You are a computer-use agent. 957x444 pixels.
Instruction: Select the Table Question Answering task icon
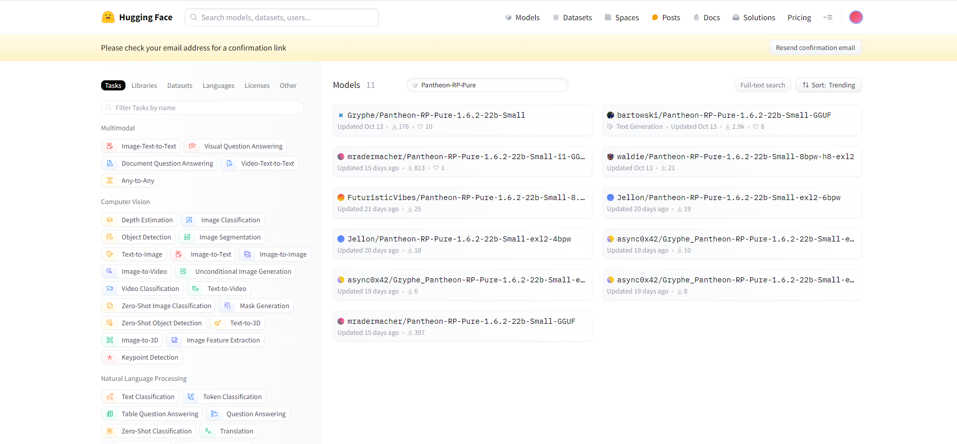tap(110, 414)
